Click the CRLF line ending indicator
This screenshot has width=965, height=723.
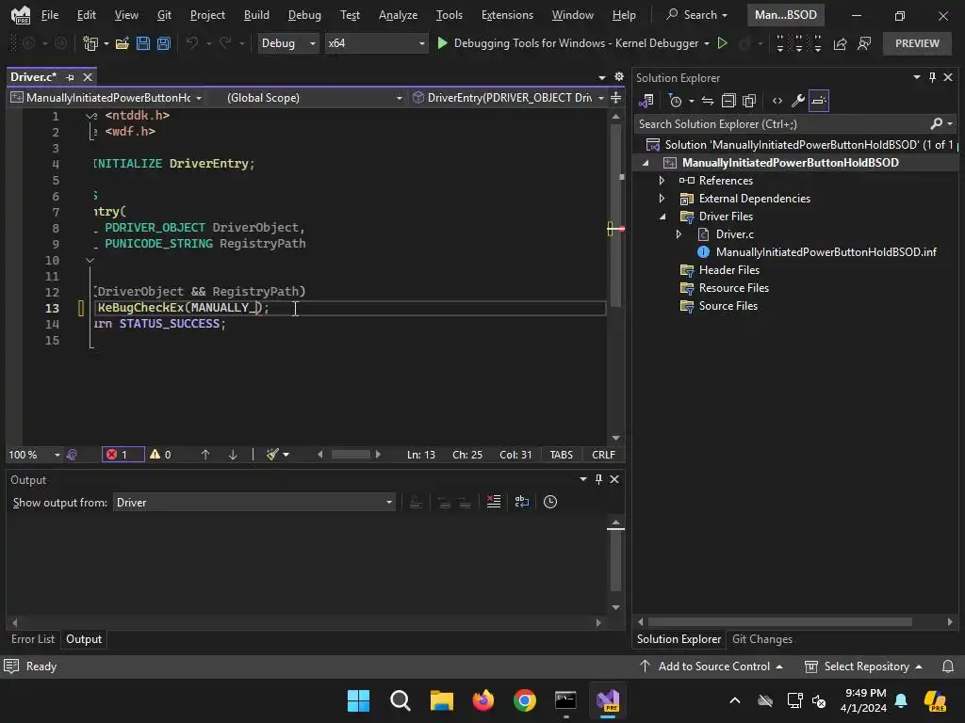[603, 455]
